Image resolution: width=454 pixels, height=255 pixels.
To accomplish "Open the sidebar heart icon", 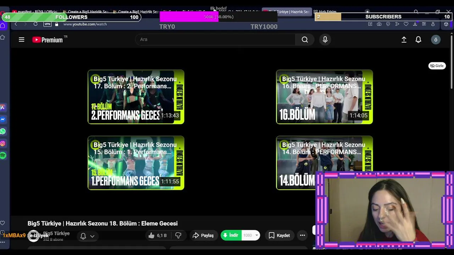I will point(2,223).
